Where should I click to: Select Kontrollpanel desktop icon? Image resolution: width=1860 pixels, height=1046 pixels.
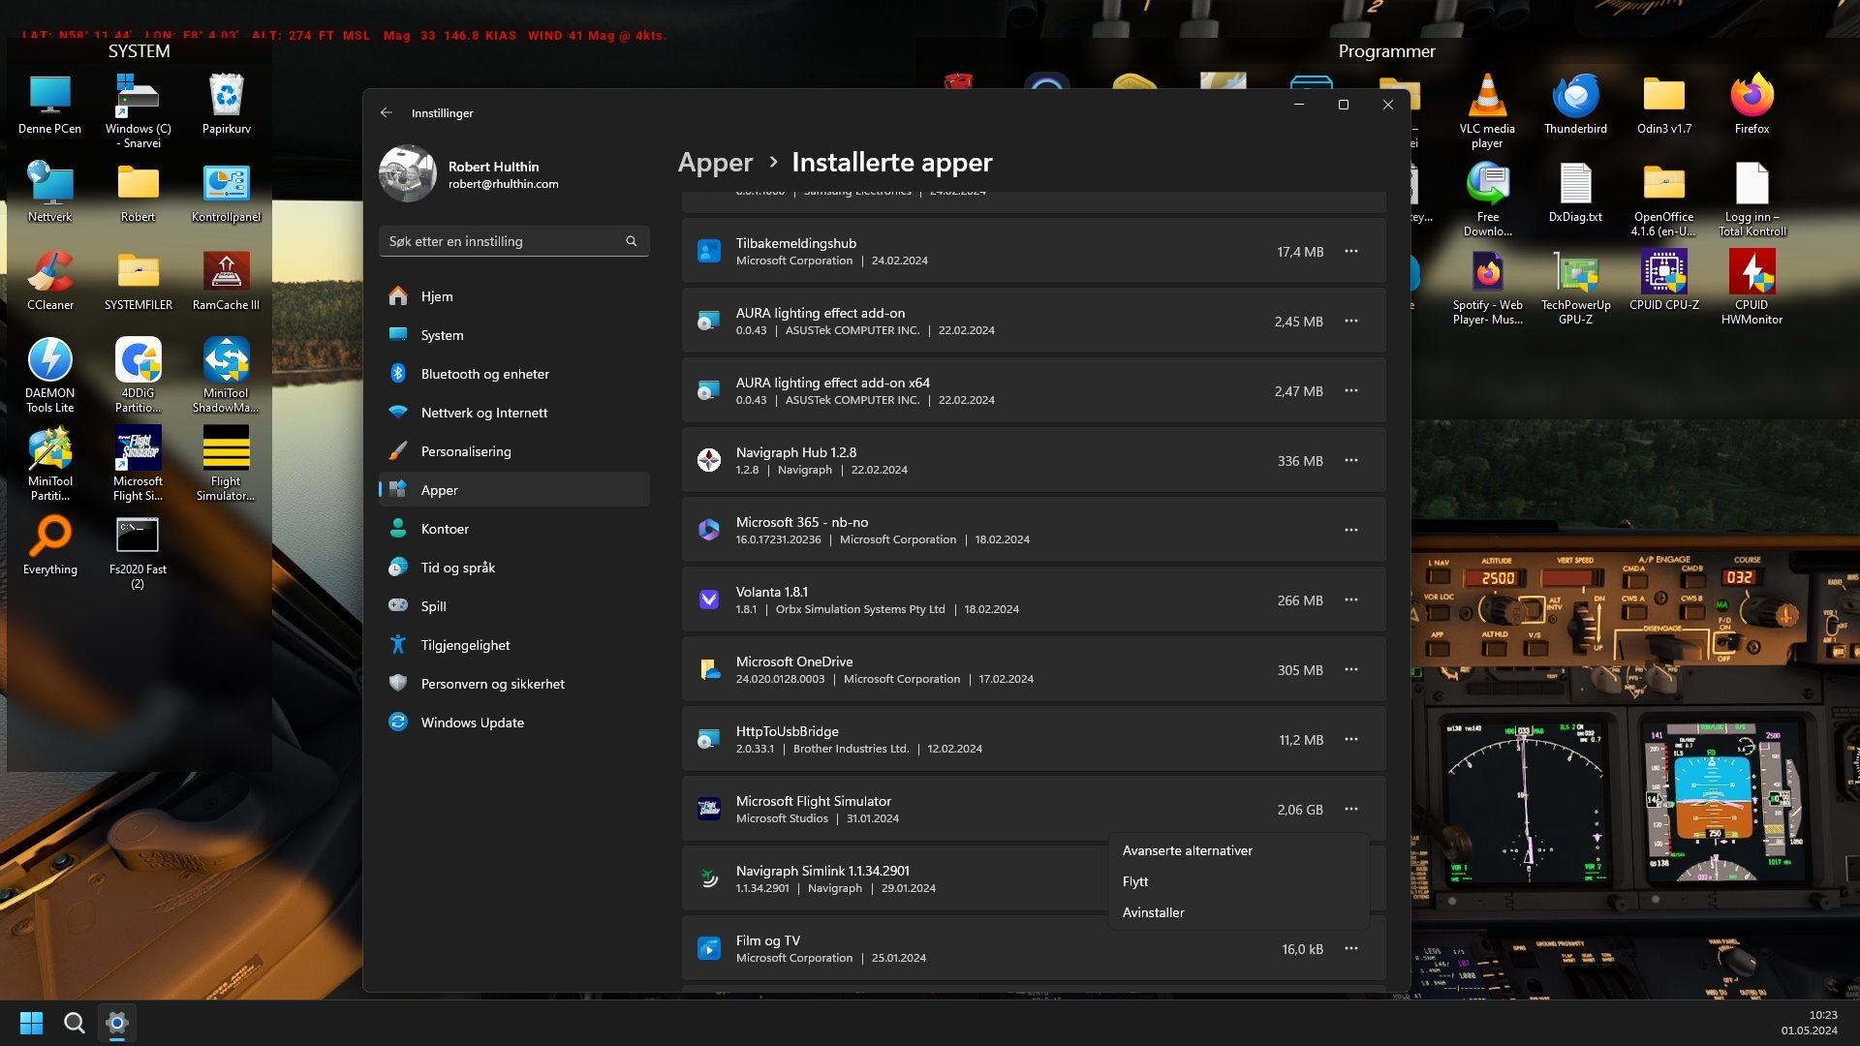coord(227,193)
